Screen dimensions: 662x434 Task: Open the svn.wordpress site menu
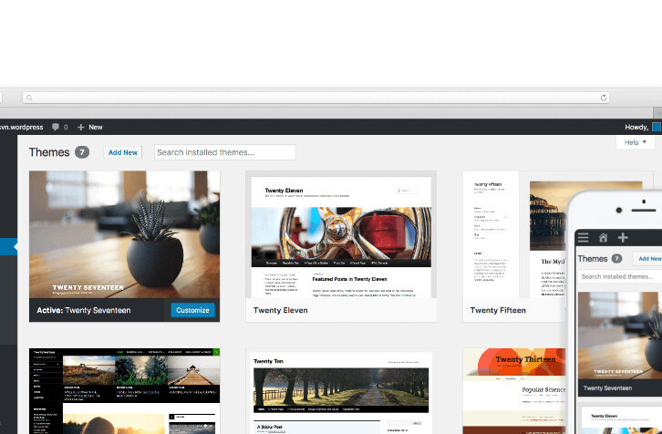pyautogui.click(x=20, y=127)
